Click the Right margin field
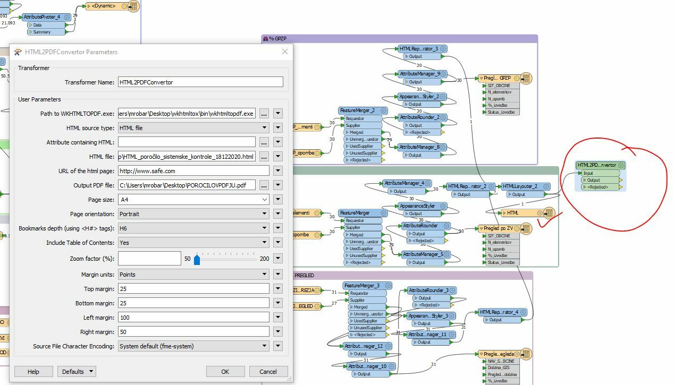This screenshot has width=674, height=385. (193, 332)
